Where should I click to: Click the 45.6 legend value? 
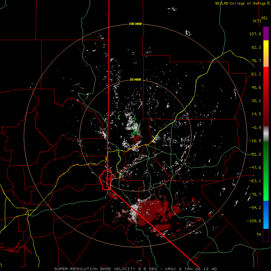256,87
